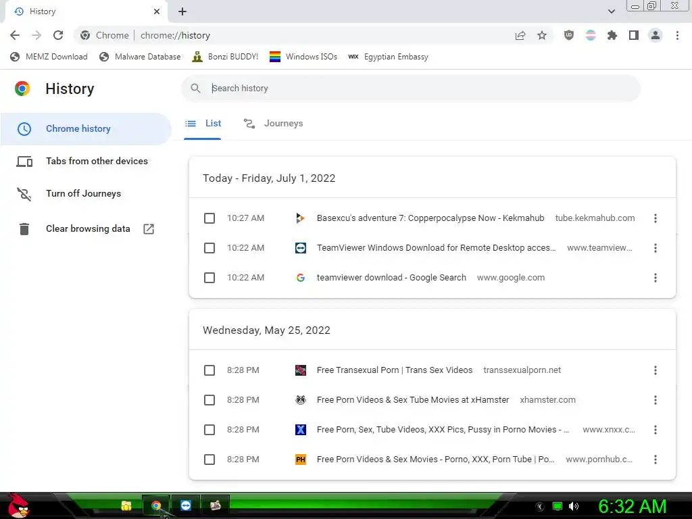Open actions menu for TeamViewer Windows Download entry
The image size is (692, 519).
(656, 248)
